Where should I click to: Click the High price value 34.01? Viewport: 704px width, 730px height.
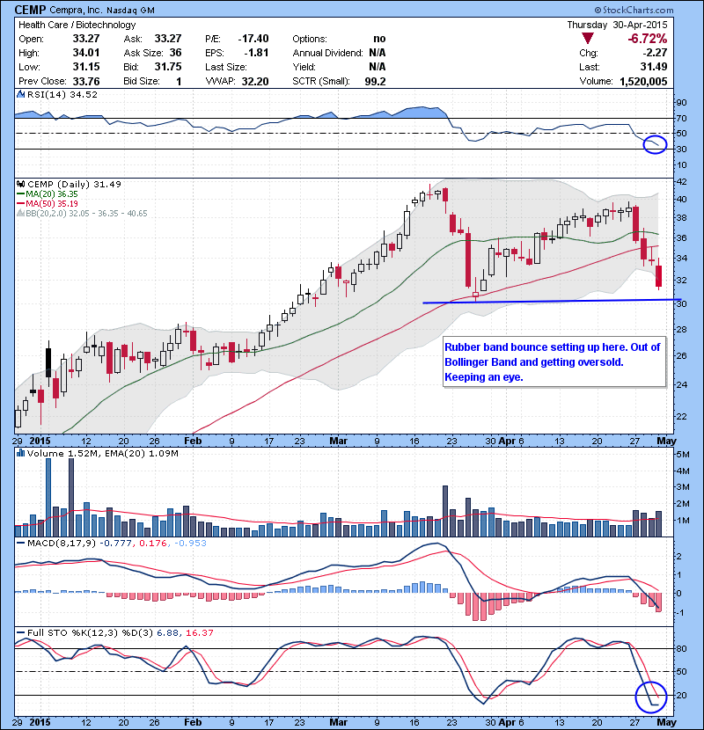(x=86, y=53)
